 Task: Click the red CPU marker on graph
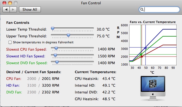click(142, 57)
